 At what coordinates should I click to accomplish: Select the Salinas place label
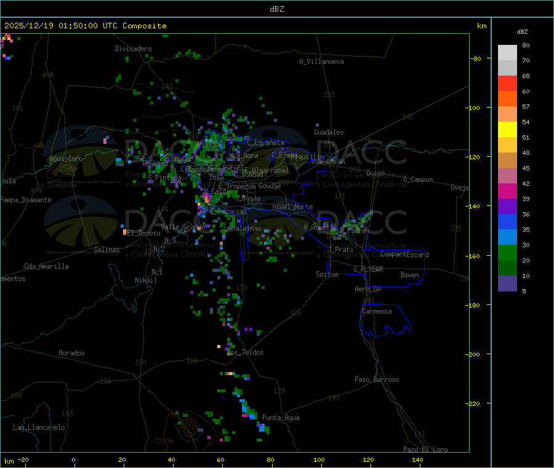pyautogui.click(x=106, y=250)
